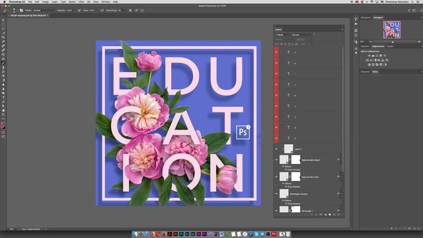Collapse effects arrow on Rectangle 1 layer
The width and height of the screenshot is (423, 238).
[x=340, y=210]
